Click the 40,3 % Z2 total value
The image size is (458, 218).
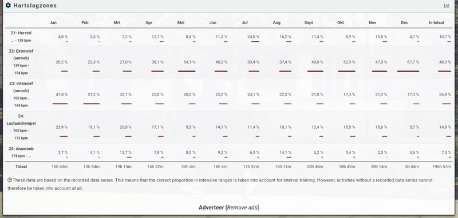445,62
